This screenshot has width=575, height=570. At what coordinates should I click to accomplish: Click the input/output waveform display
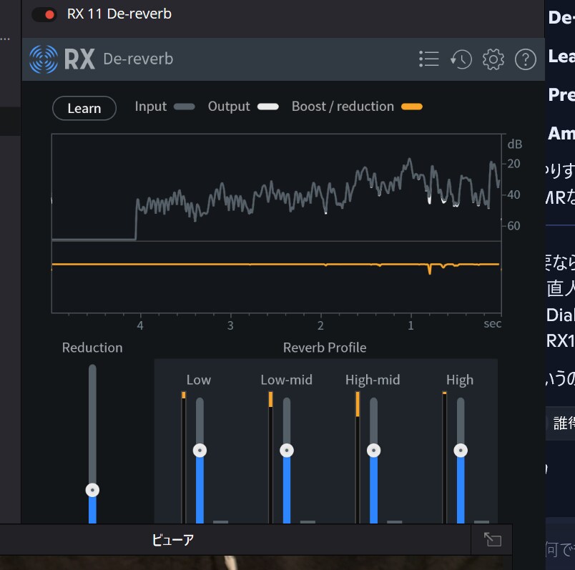277,187
